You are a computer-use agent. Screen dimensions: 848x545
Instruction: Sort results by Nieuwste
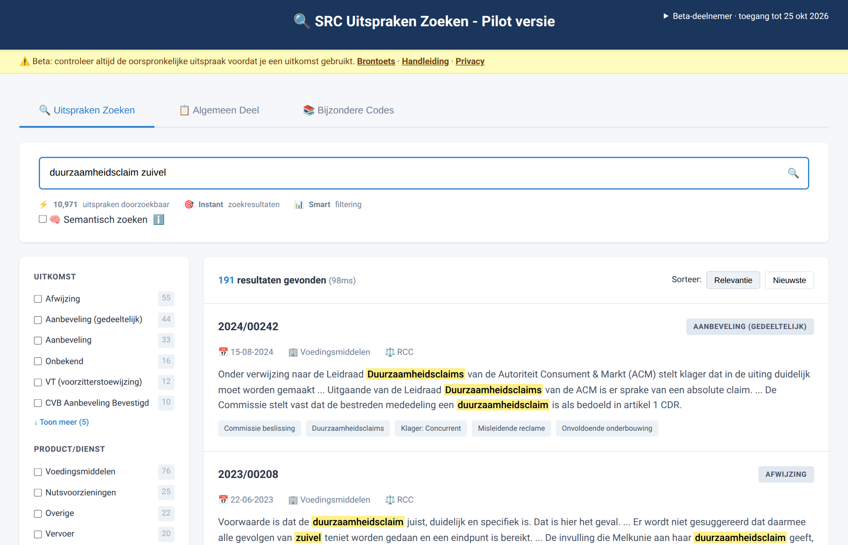coord(789,280)
